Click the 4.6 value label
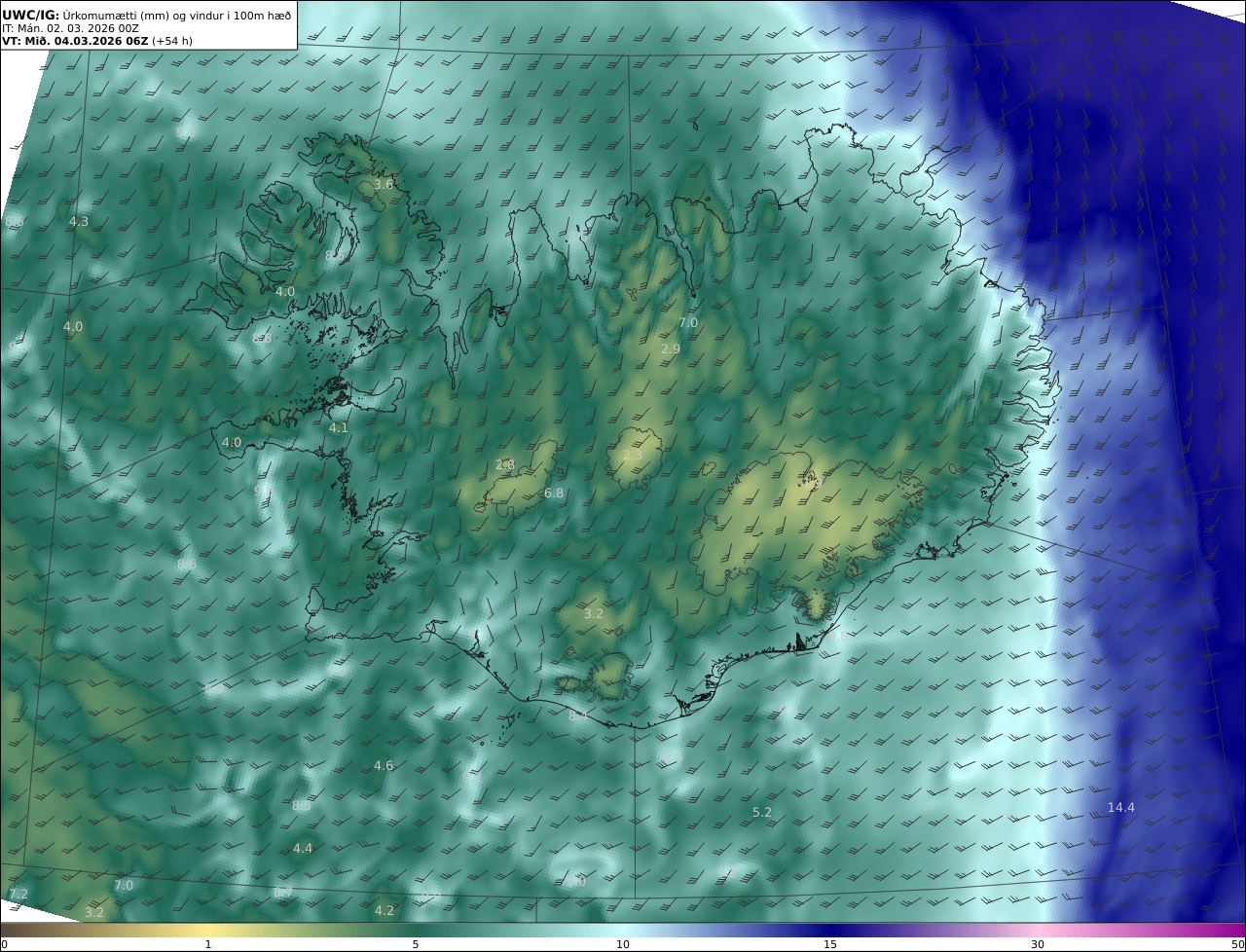Screen dimensions: 1246x952 (384, 766)
